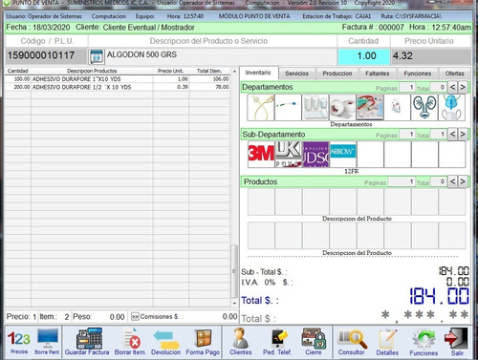Click the Borra Pant monitor icon
This screenshot has height=360, width=478.
tap(47, 342)
